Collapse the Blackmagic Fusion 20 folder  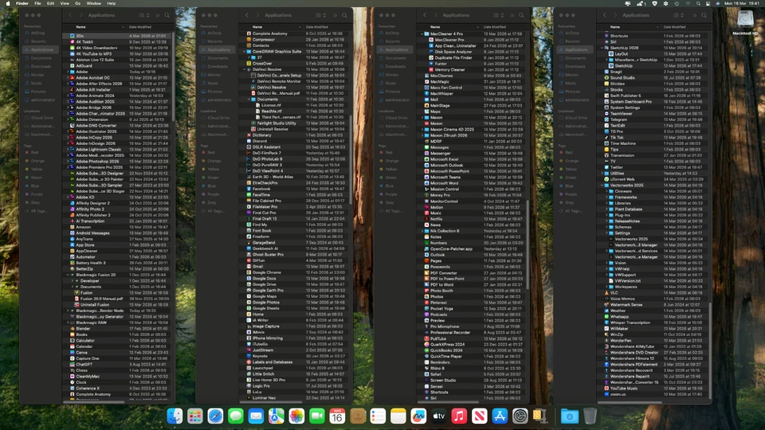[x=68, y=275]
